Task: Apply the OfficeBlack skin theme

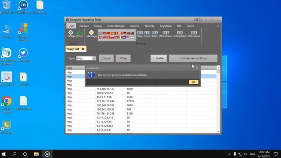Action: click(180, 34)
